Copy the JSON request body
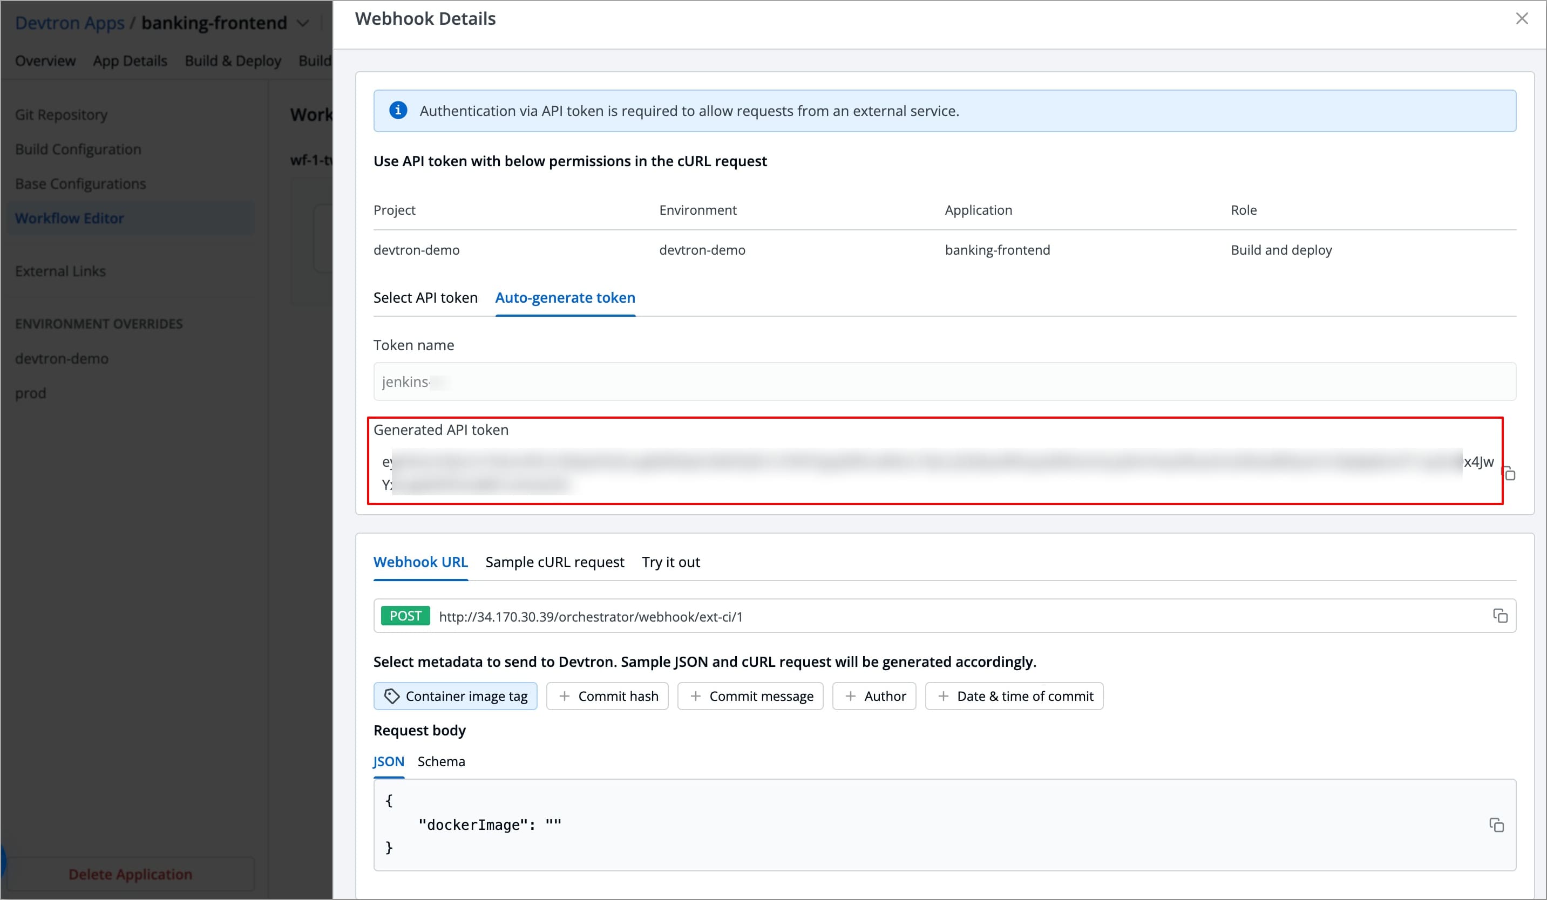 [1496, 824]
